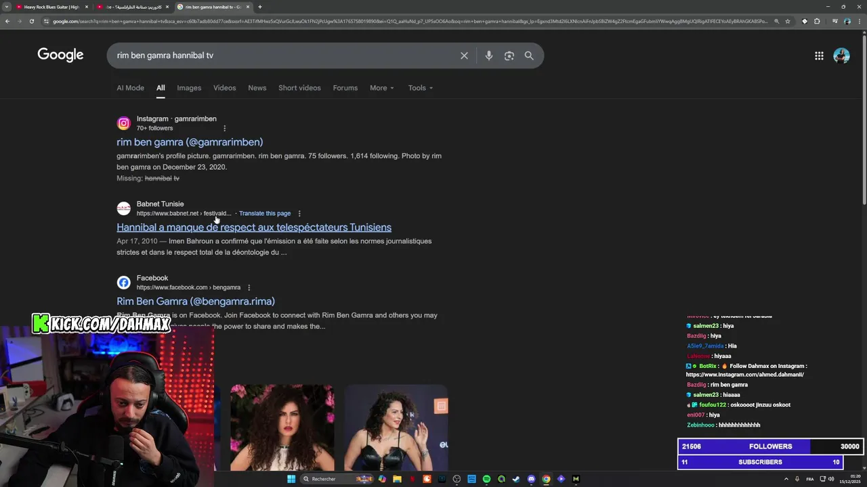Viewport: 867px width, 487px height.
Task: Show hidden system tray icons
Action: pos(786,479)
